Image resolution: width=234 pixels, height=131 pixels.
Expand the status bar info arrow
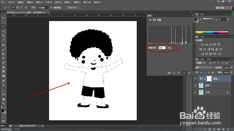point(43,126)
